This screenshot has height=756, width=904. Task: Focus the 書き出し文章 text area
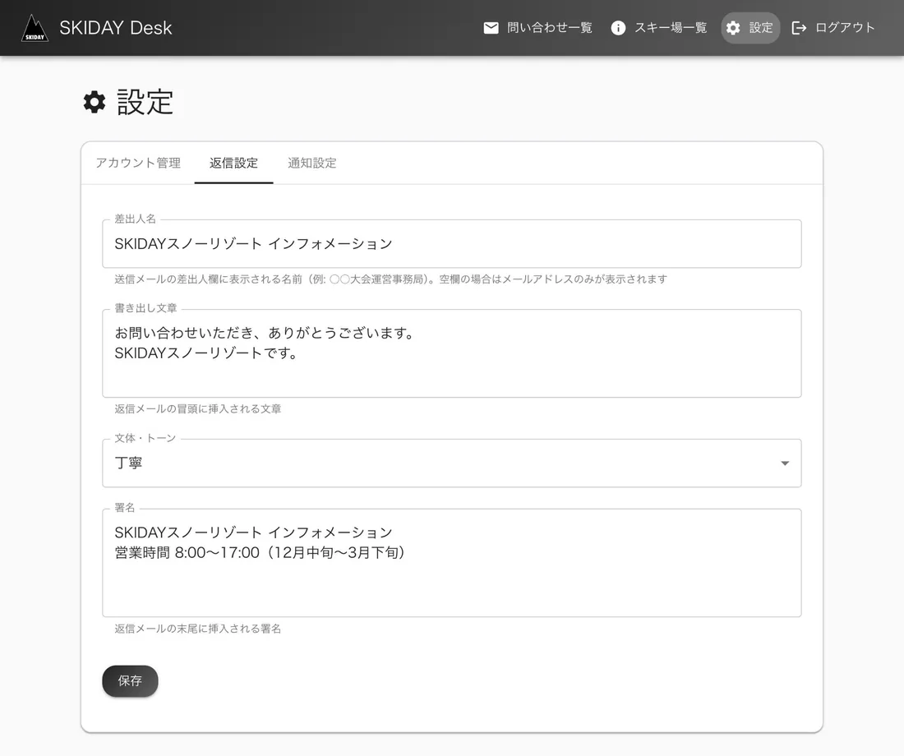(451, 353)
